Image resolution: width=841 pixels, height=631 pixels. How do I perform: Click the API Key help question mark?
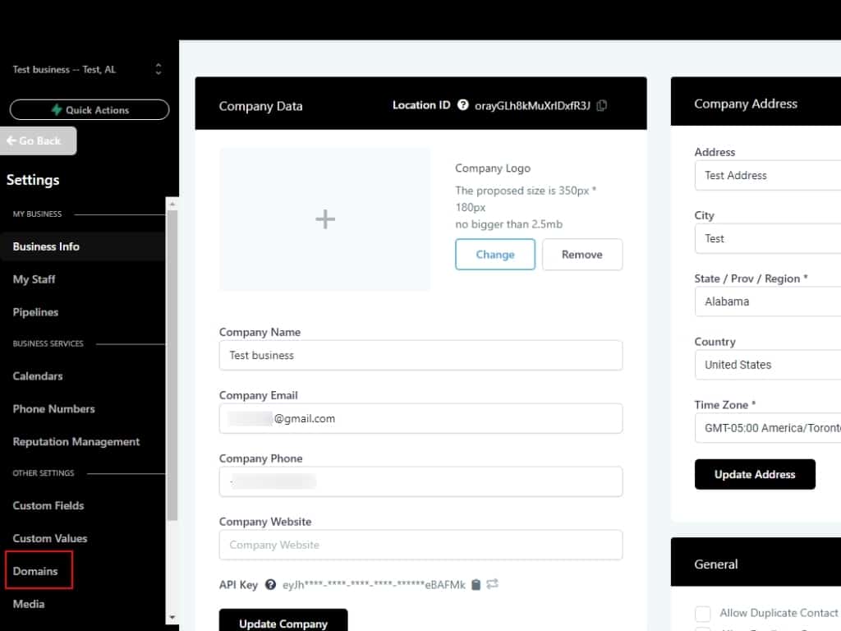click(x=270, y=585)
